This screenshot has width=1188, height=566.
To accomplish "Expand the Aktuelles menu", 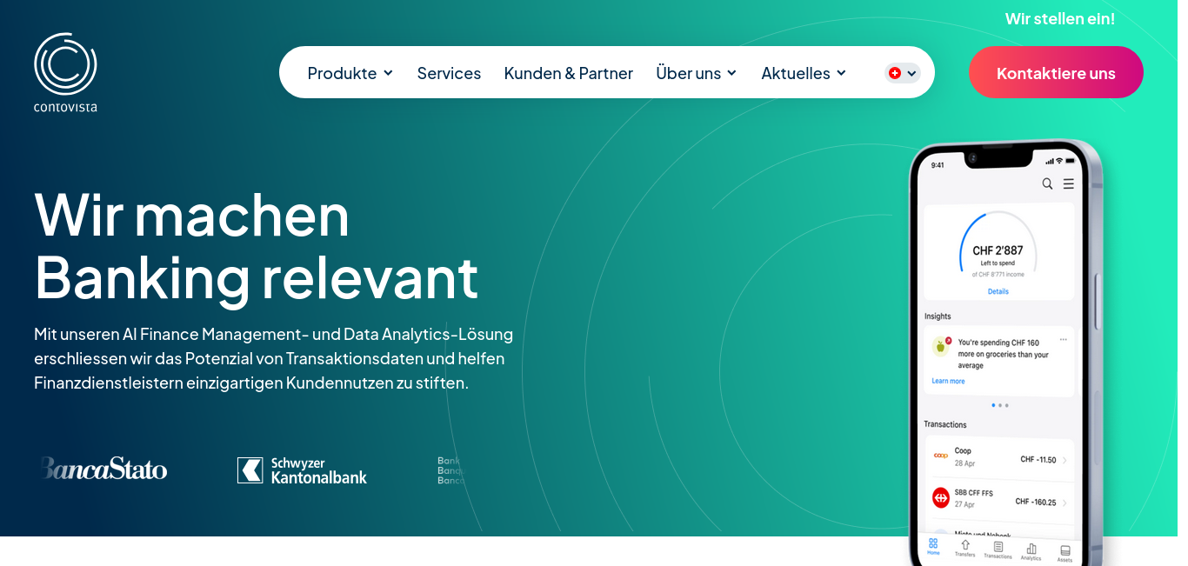I will tap(804, 73).
